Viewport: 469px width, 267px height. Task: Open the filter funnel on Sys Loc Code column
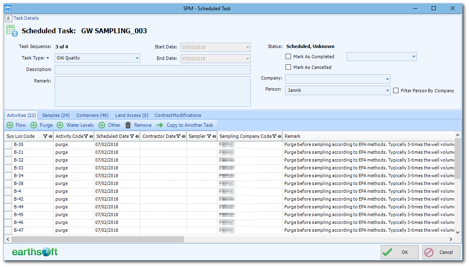(46, 136)
